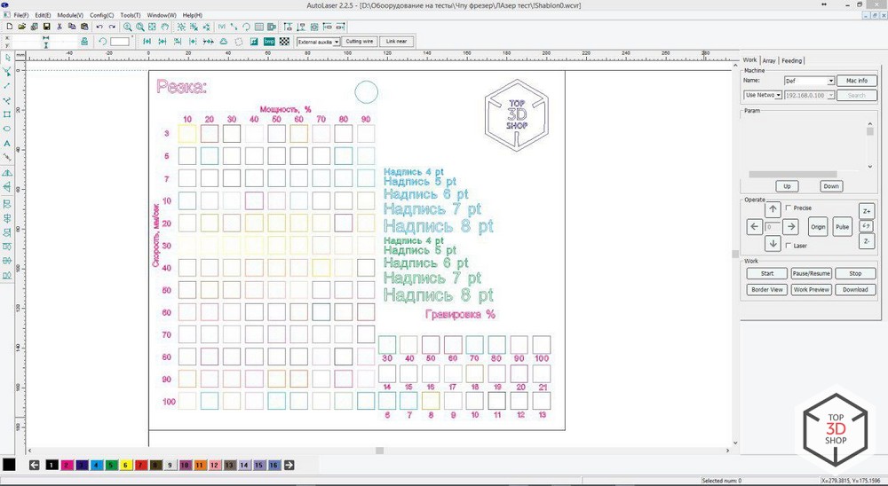
Task: Move laser head left with arrow button
Action: (754, 227)
